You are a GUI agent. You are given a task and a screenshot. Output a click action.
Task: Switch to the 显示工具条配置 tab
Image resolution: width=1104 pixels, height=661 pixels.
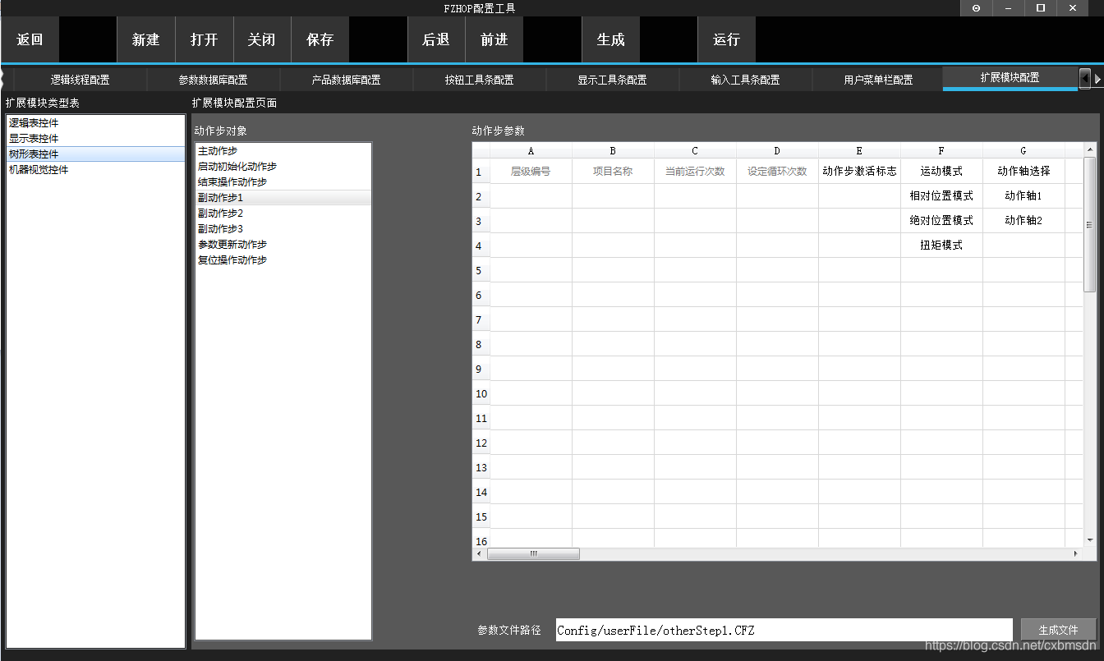pyautogui.click(x=612, y=80)
